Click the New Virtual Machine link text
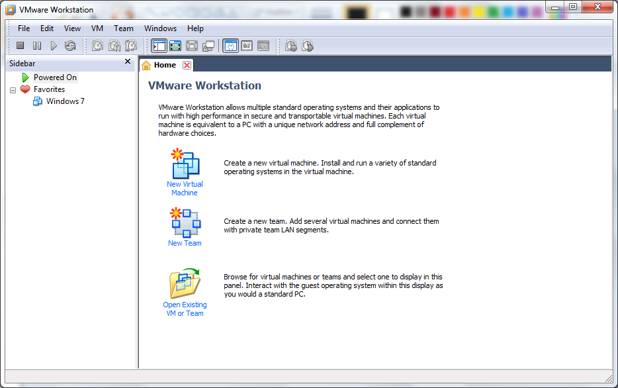This screenshot has height=388, width=618. click(x=185, y=189)
